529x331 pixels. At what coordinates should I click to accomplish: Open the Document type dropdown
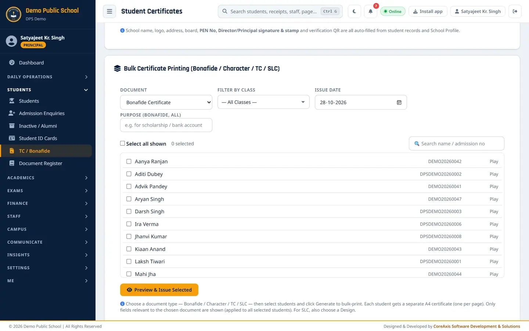click(166, 102)
